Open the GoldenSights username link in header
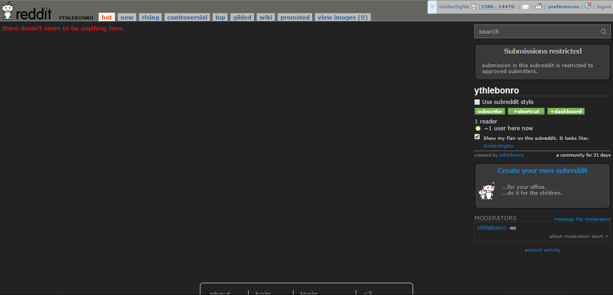 [454, 7]
